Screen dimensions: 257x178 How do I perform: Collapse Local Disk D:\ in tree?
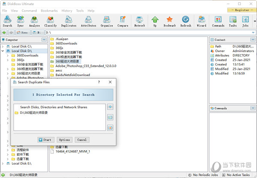[3, 51]
